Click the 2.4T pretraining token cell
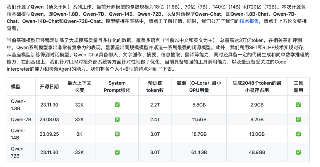 point(155,119)
